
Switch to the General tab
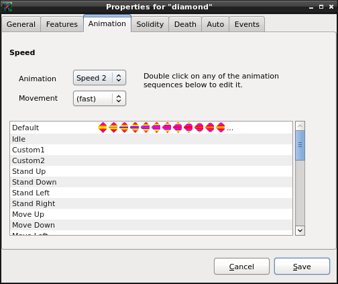[x=21, y=24]
